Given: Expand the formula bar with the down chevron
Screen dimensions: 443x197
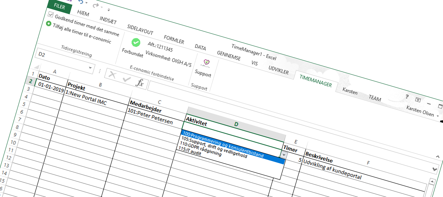Looking at the screenshot, I should pos(435,169).
